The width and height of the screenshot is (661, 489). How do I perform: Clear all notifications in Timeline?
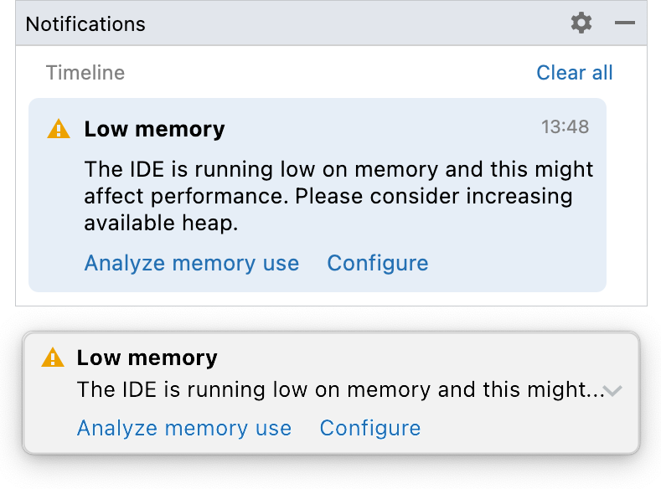575,73
